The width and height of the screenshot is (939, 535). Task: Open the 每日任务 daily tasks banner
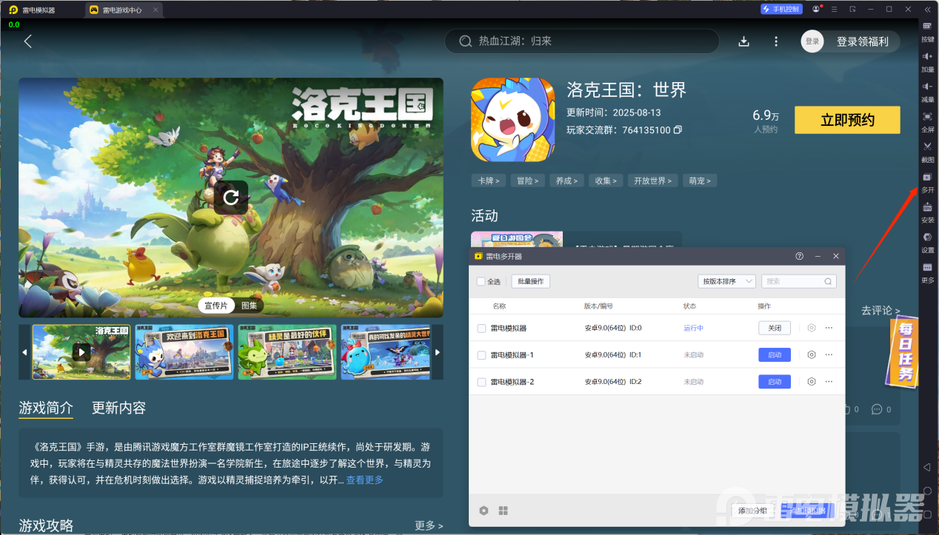coord(904,352)
